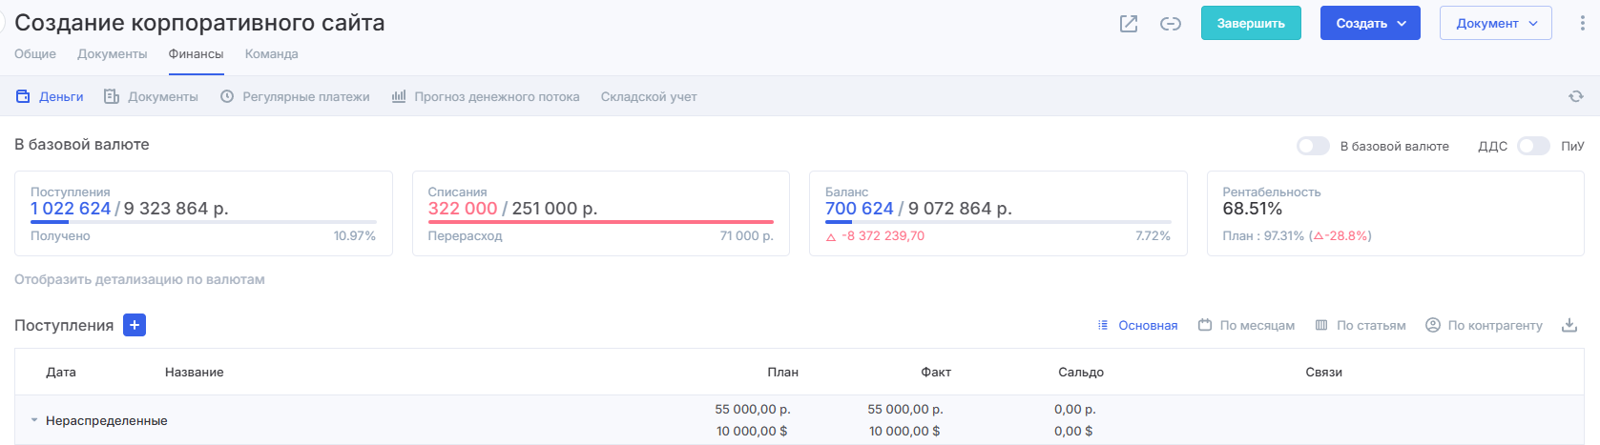
Task: Click the refresh icon in finance toolbar
Action: (x=1575, y=96)
